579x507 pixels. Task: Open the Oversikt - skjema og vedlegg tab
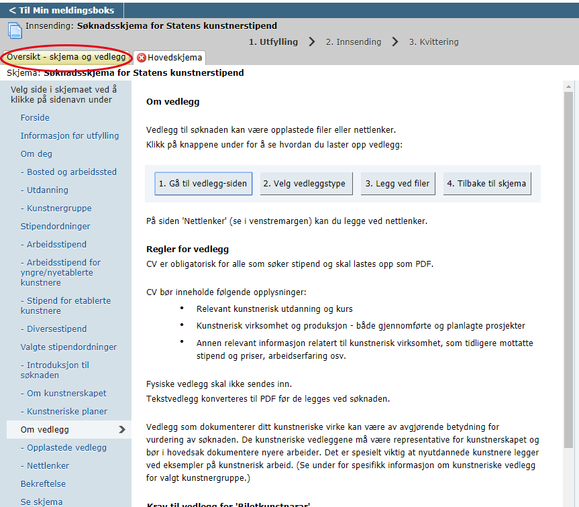coord(66,57)
